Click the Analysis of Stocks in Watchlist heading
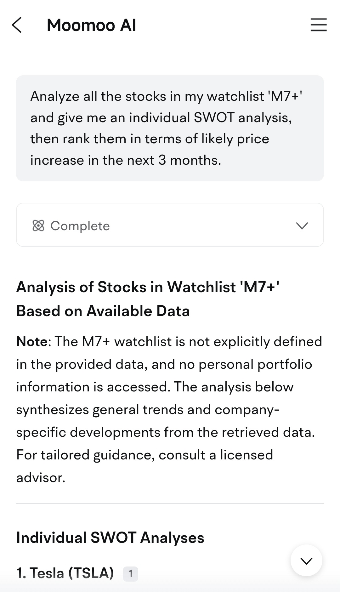 click(148, 287)
